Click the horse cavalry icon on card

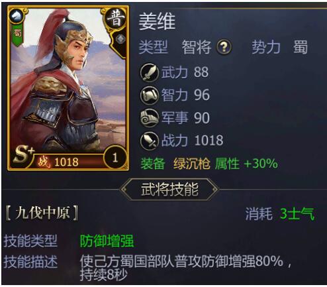[x=17, y=15]
